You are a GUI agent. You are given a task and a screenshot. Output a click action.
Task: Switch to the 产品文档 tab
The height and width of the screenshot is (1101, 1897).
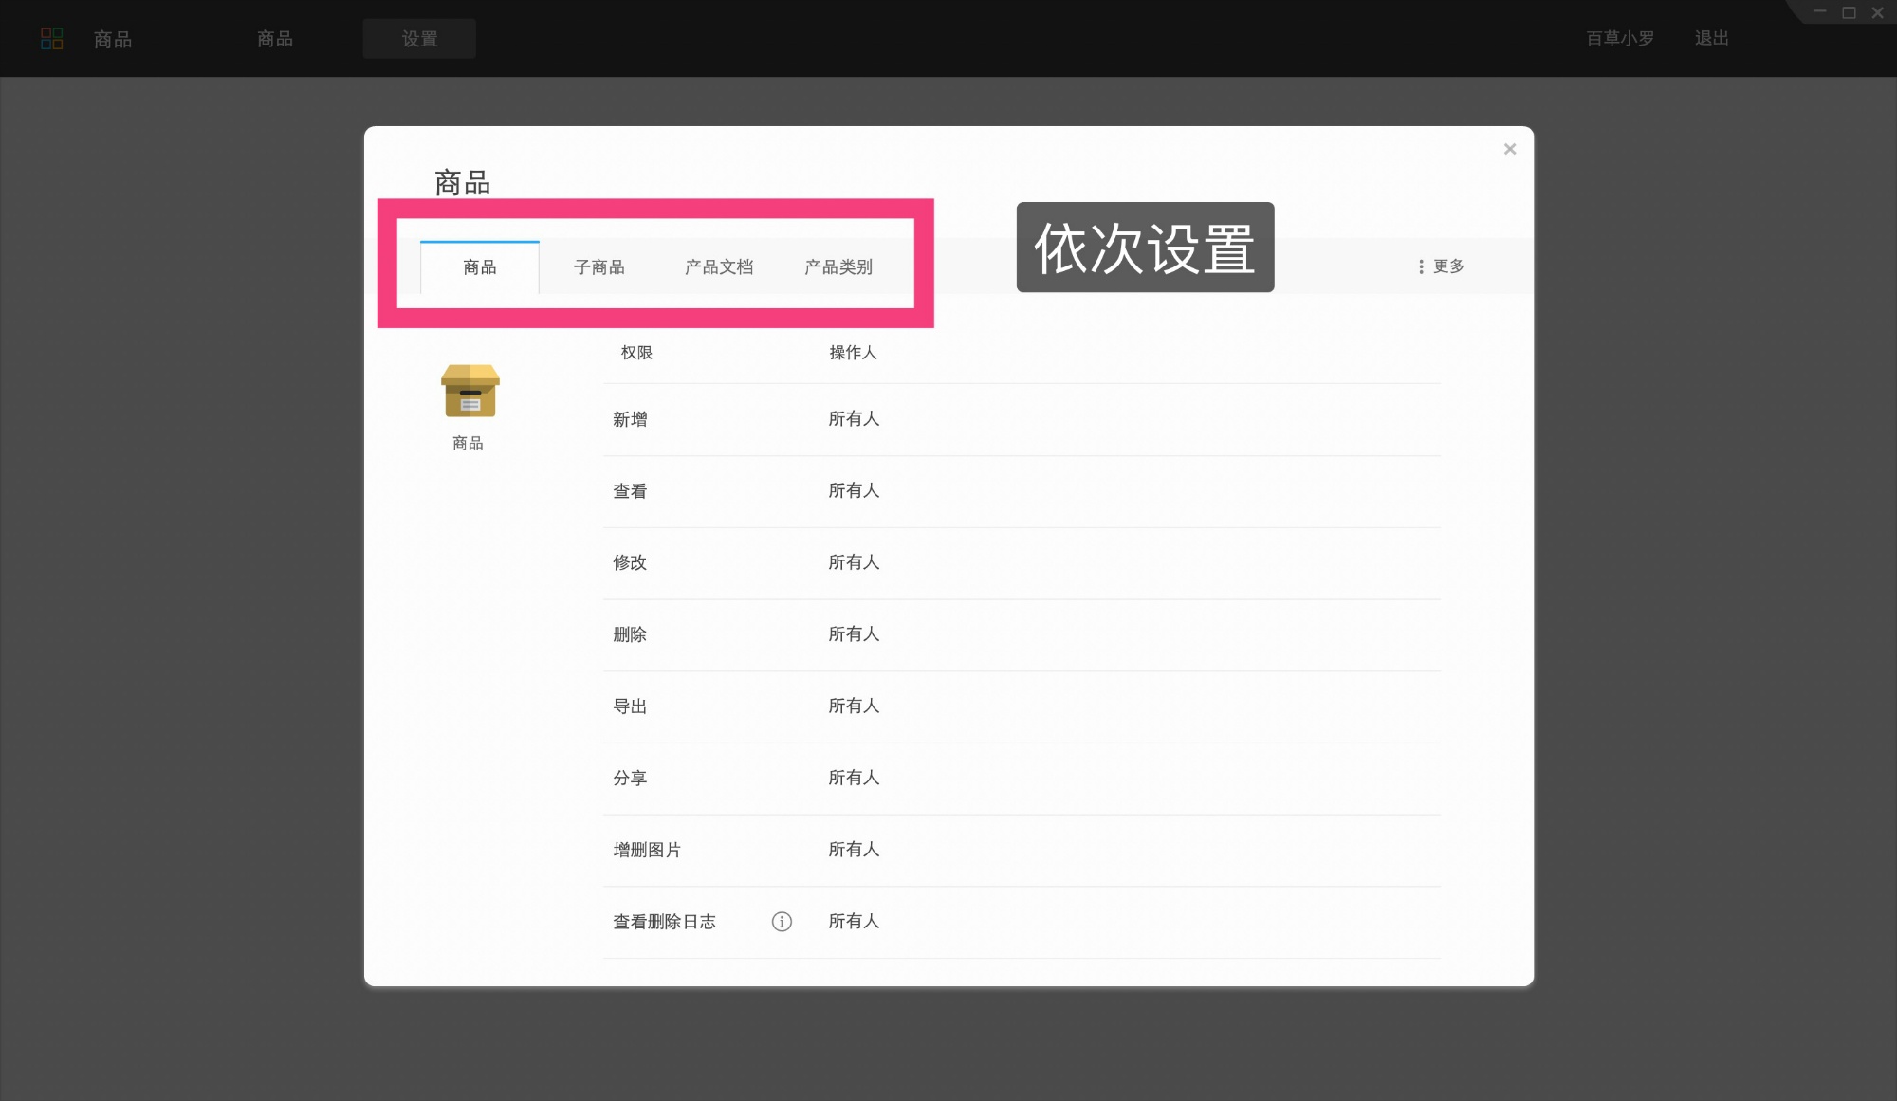pos(719,266)
